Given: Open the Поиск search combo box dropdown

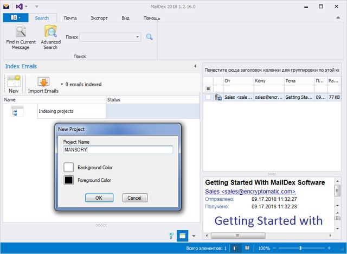Looking at the screenshot, I should point(138,37).
